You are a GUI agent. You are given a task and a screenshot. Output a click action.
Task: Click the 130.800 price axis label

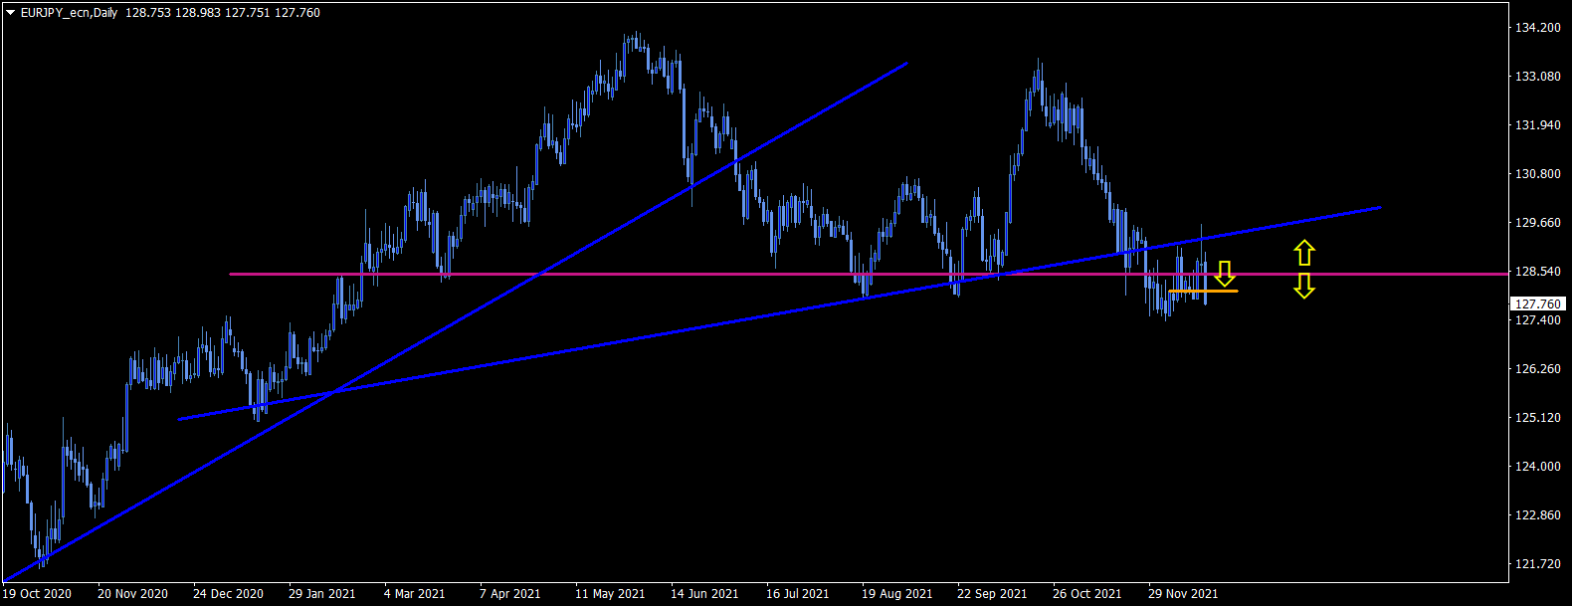point(1537,174)
